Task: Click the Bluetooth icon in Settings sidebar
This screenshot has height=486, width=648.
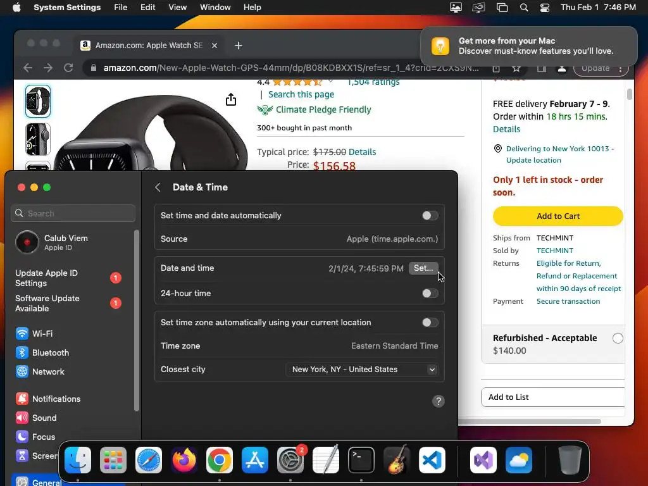Action: click(x=22, y=352)
